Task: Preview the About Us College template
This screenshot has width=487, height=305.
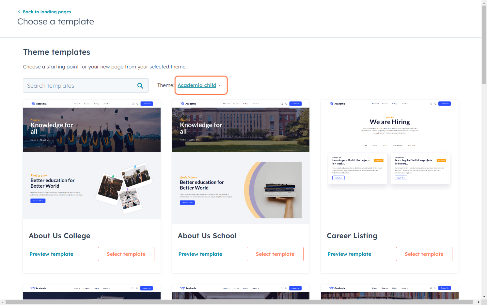Action: coord(51,254)
